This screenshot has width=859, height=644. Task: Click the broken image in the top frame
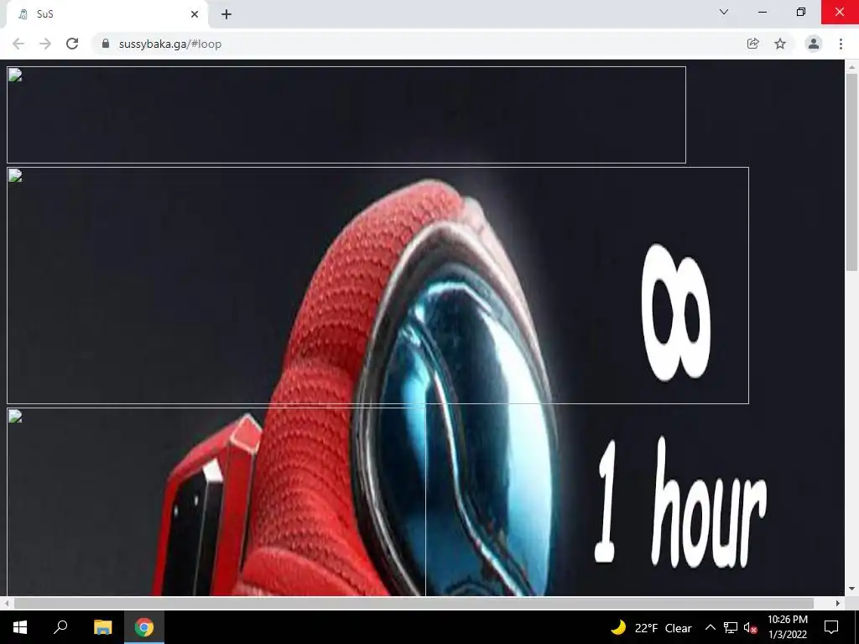pyautogui.click(x=15, y=75)
